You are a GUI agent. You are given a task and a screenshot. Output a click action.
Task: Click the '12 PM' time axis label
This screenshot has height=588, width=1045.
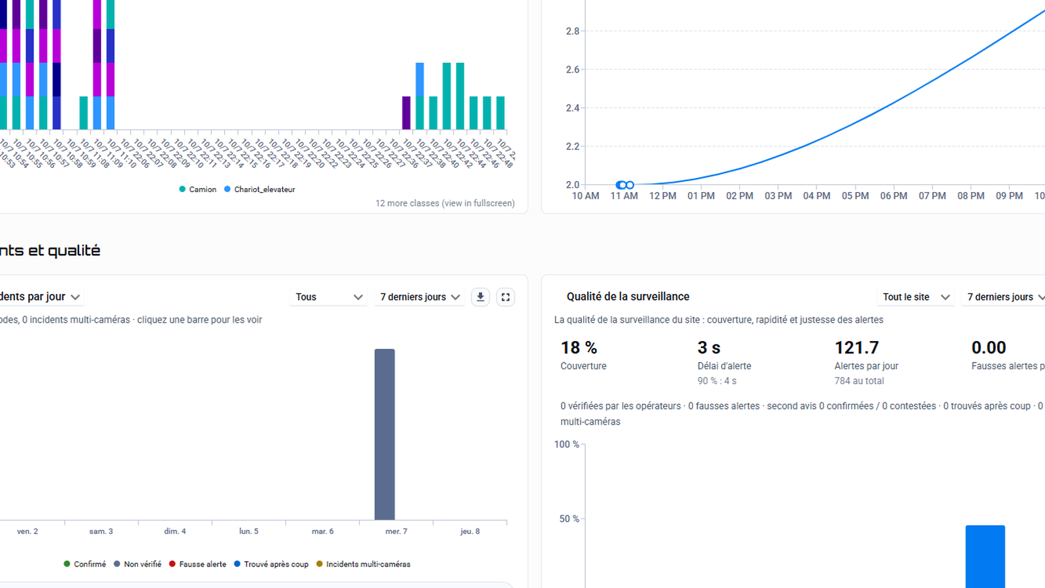663,196
